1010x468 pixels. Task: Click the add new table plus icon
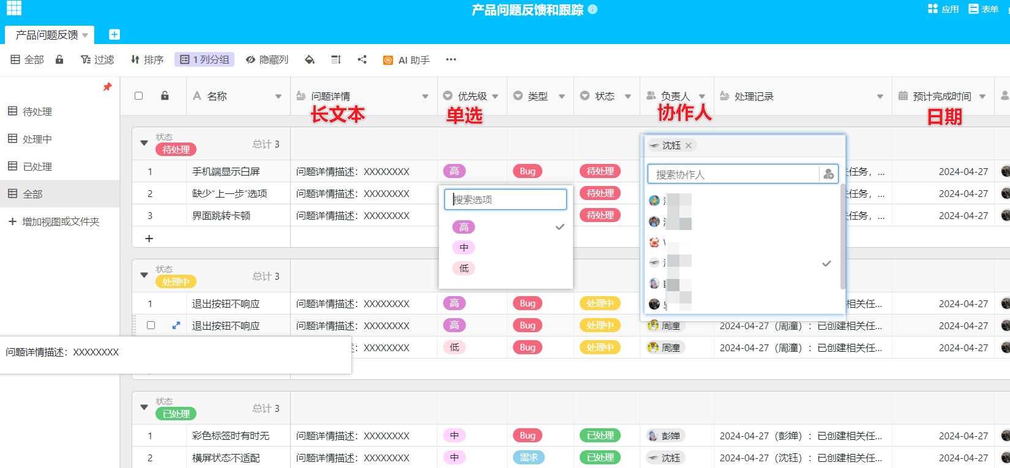point(114,34)
